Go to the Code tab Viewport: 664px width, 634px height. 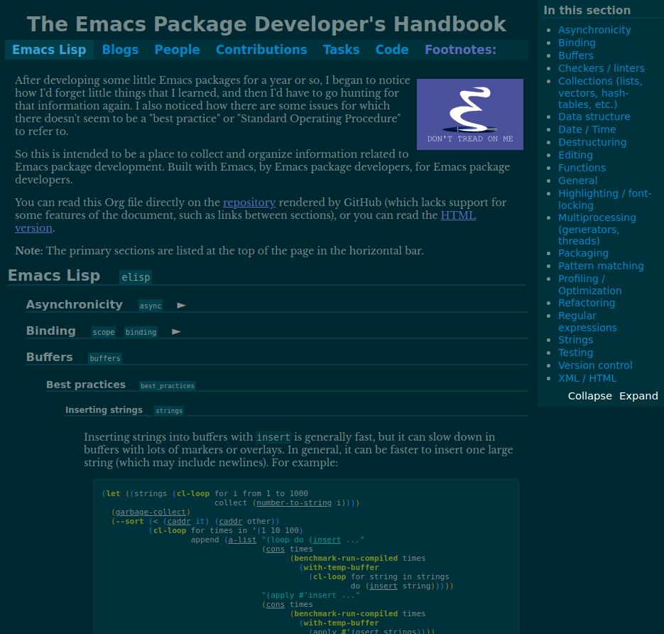point(392,50)
